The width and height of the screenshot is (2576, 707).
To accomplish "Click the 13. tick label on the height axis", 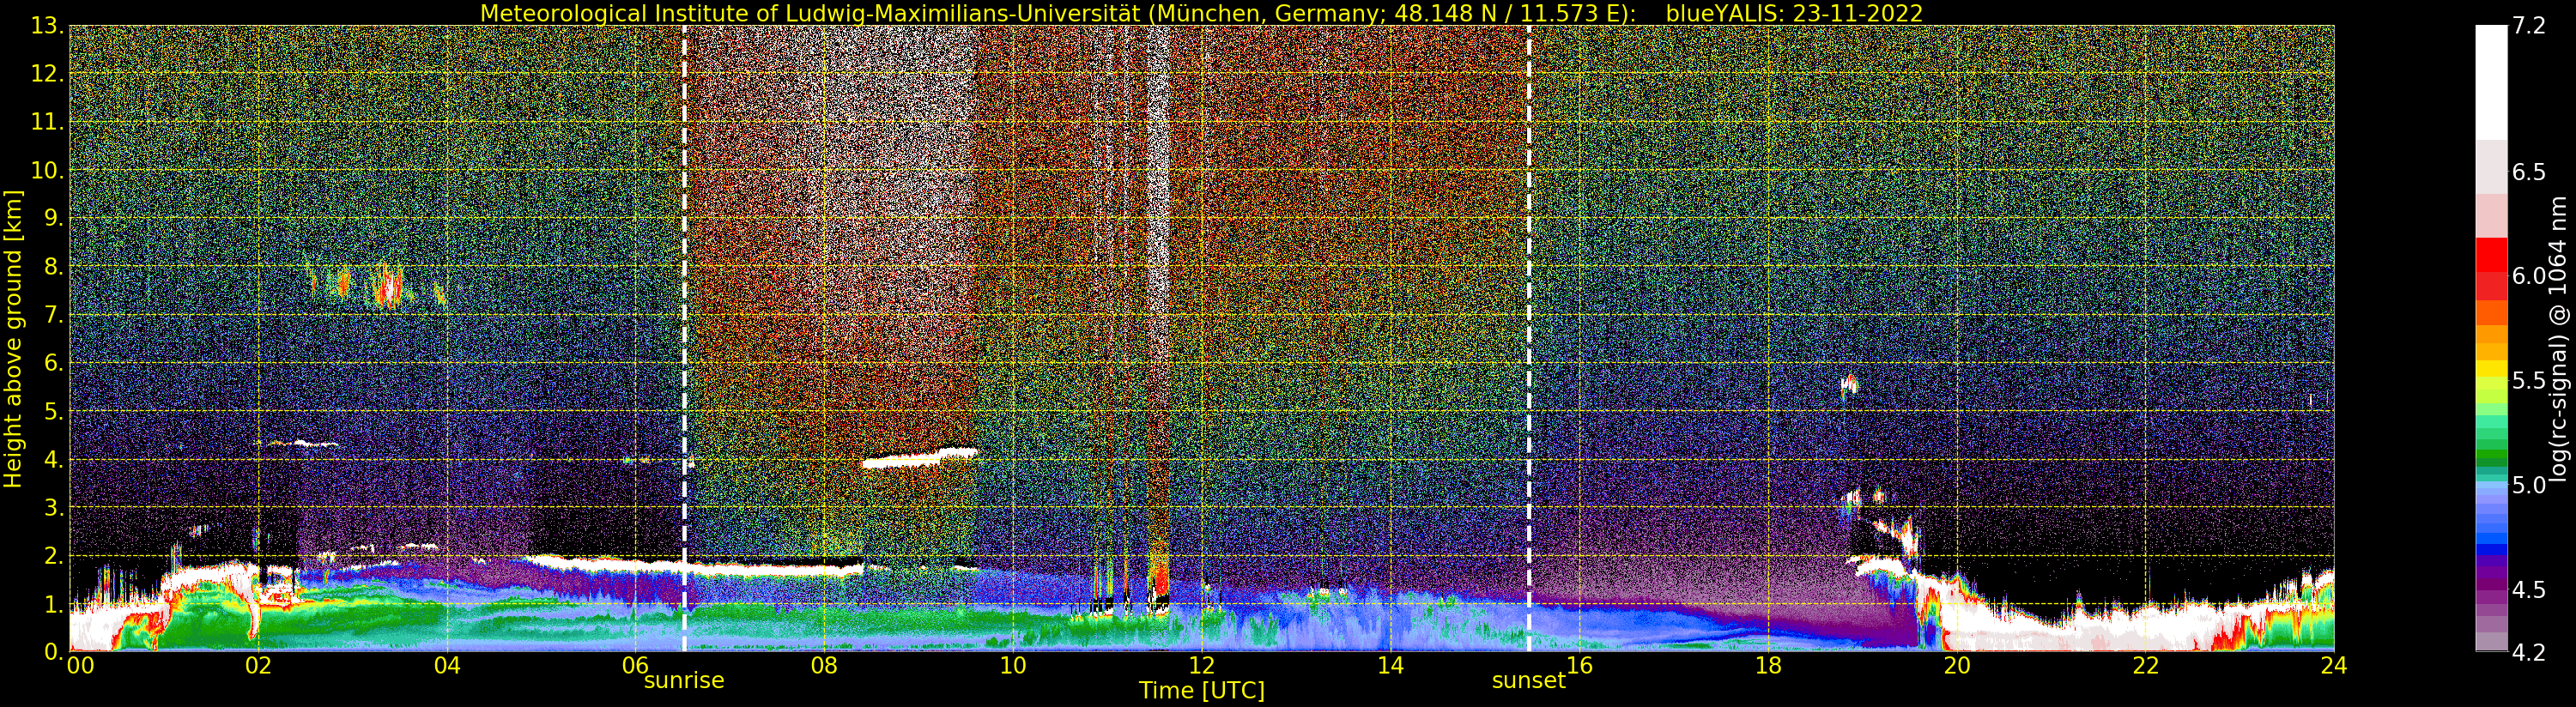I will click(x=47, y=26).
